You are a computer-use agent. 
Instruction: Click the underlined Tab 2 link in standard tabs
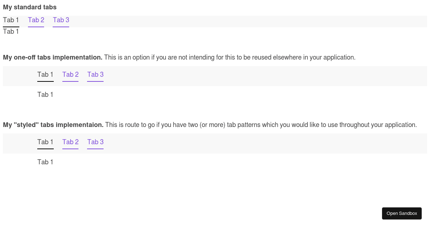tap(36, 20)
